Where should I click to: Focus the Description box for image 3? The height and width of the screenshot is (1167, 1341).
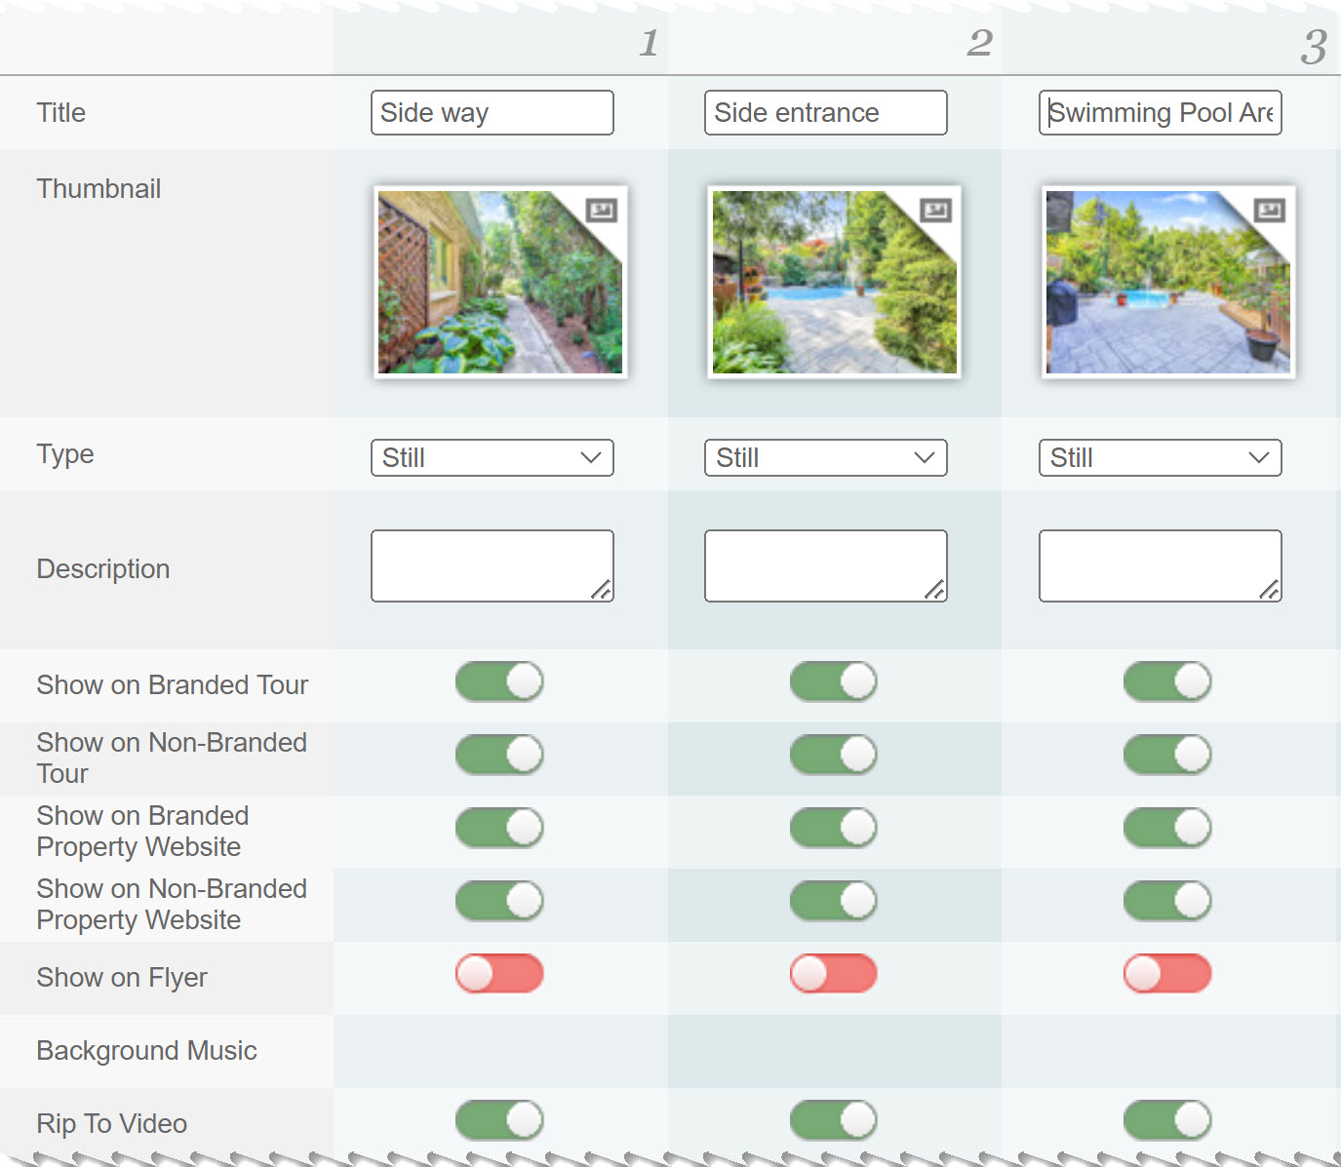(1160, 565)
